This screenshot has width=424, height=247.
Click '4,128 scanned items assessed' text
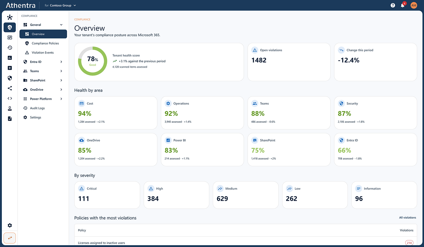pyautogui.click(x=130, y=67)
